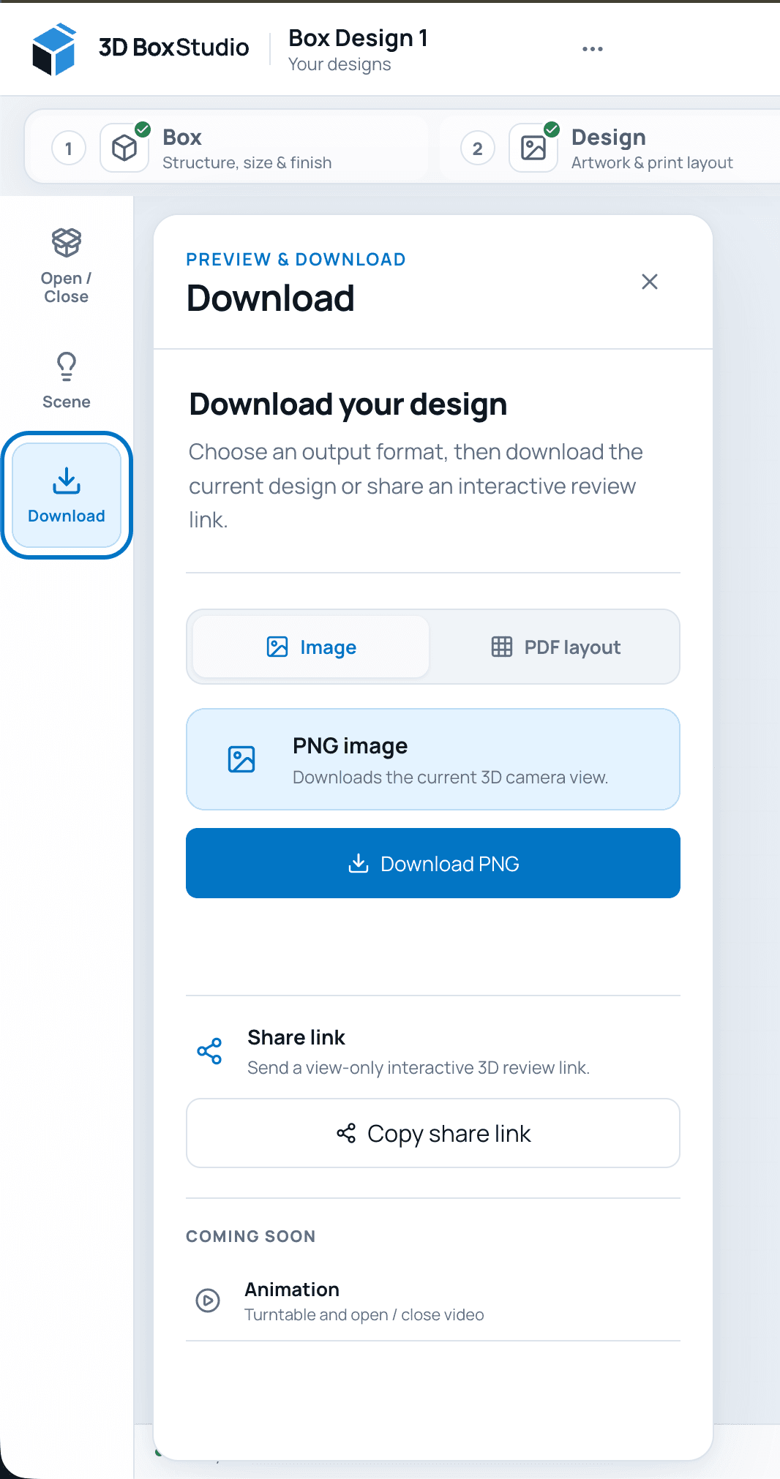Click the Download PNG button
This screenshot has height=1479, width=780.
pyautogui.click(x=433, y=863)
